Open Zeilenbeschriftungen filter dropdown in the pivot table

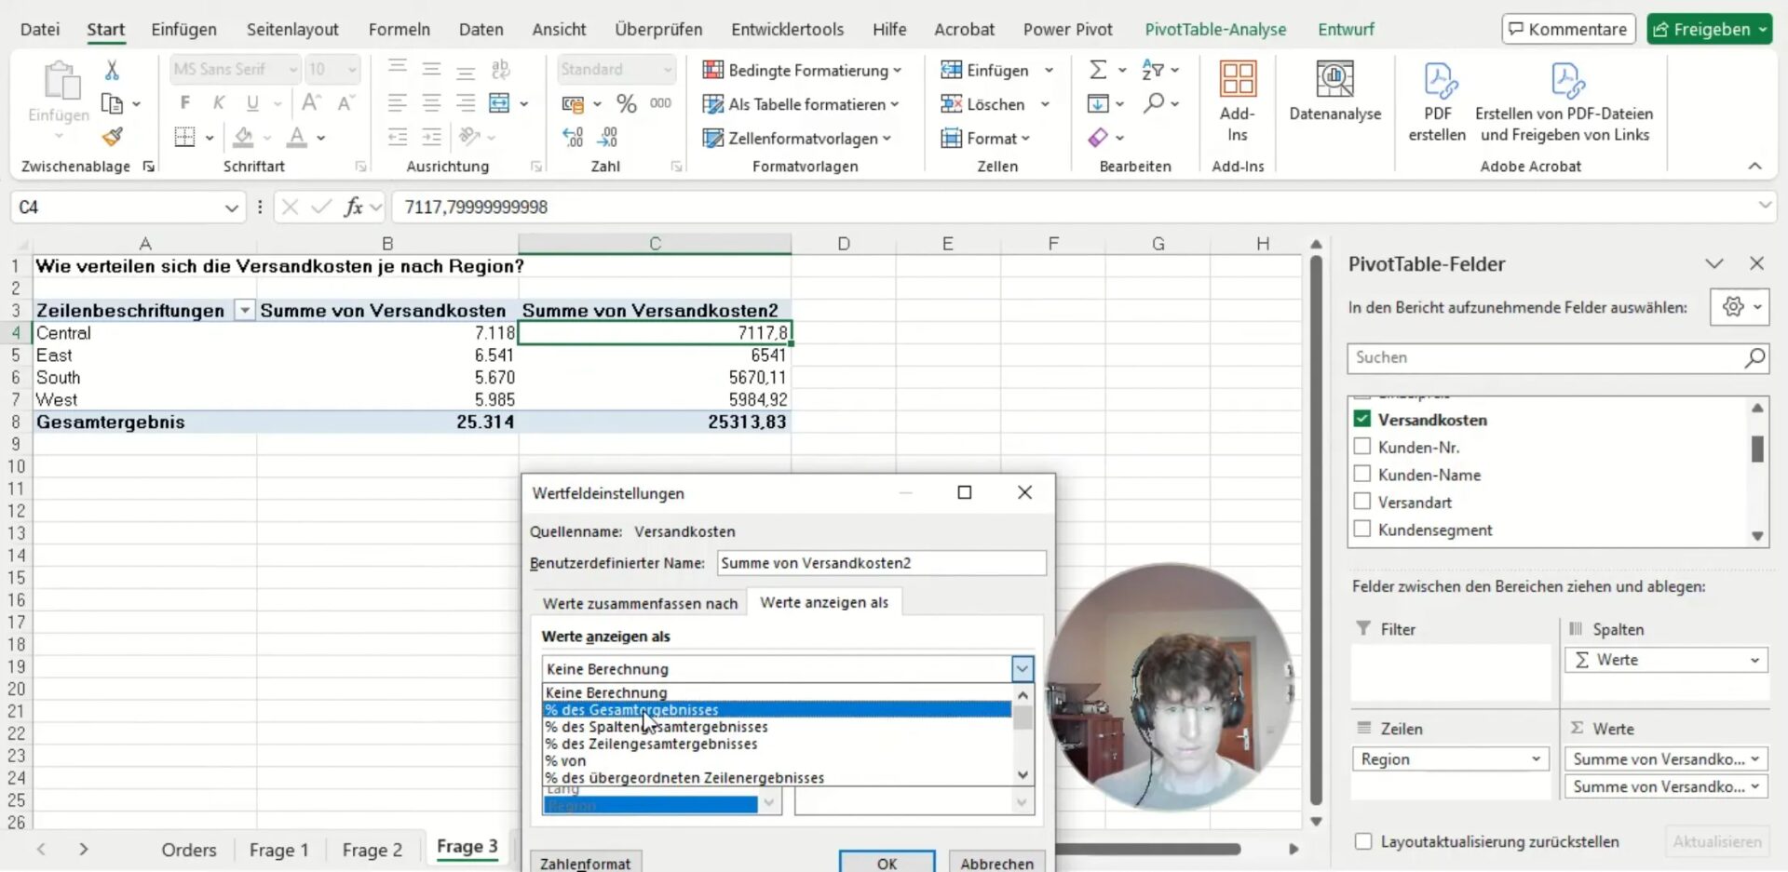pos(244,311)
